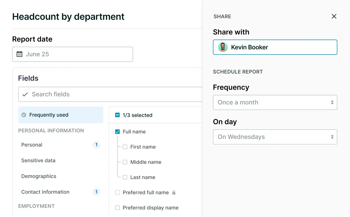Click Kevin Booker's avatar photo

pyautogui.click(x=223, y=47)
